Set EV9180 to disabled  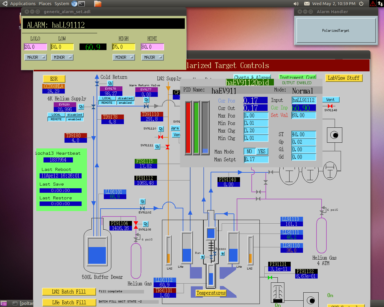[75, 115]
